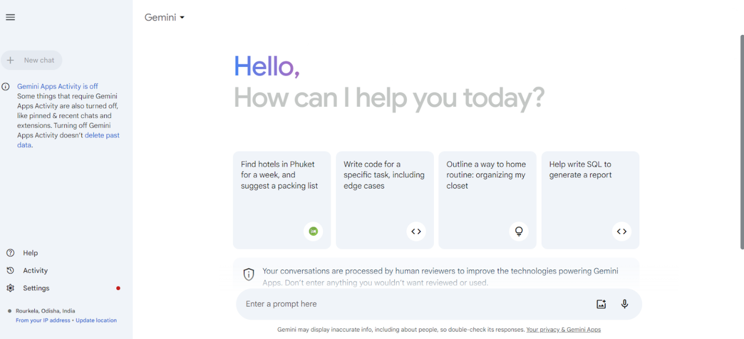744x339 pixels.
Task: Follow the 'delete past data' link
Action: pyautogui.click(x=102, y=135)
